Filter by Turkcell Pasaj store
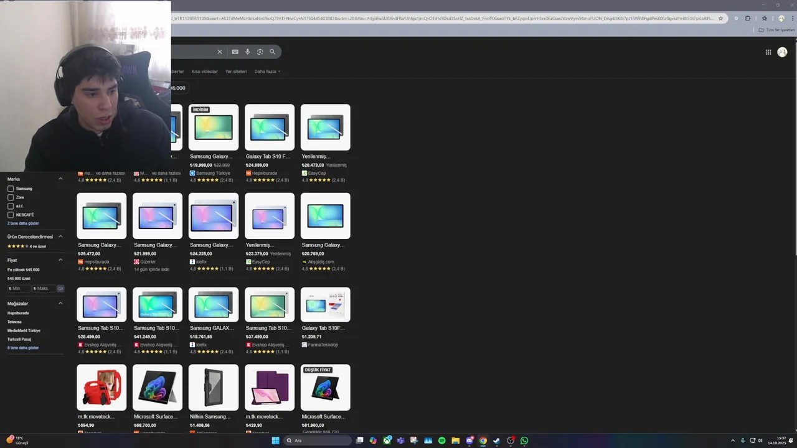 pos(19,339)
